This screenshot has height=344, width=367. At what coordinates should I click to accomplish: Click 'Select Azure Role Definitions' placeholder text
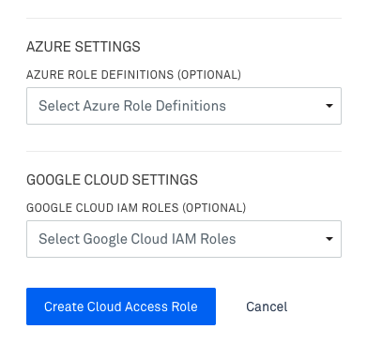(x=132, y=106)
